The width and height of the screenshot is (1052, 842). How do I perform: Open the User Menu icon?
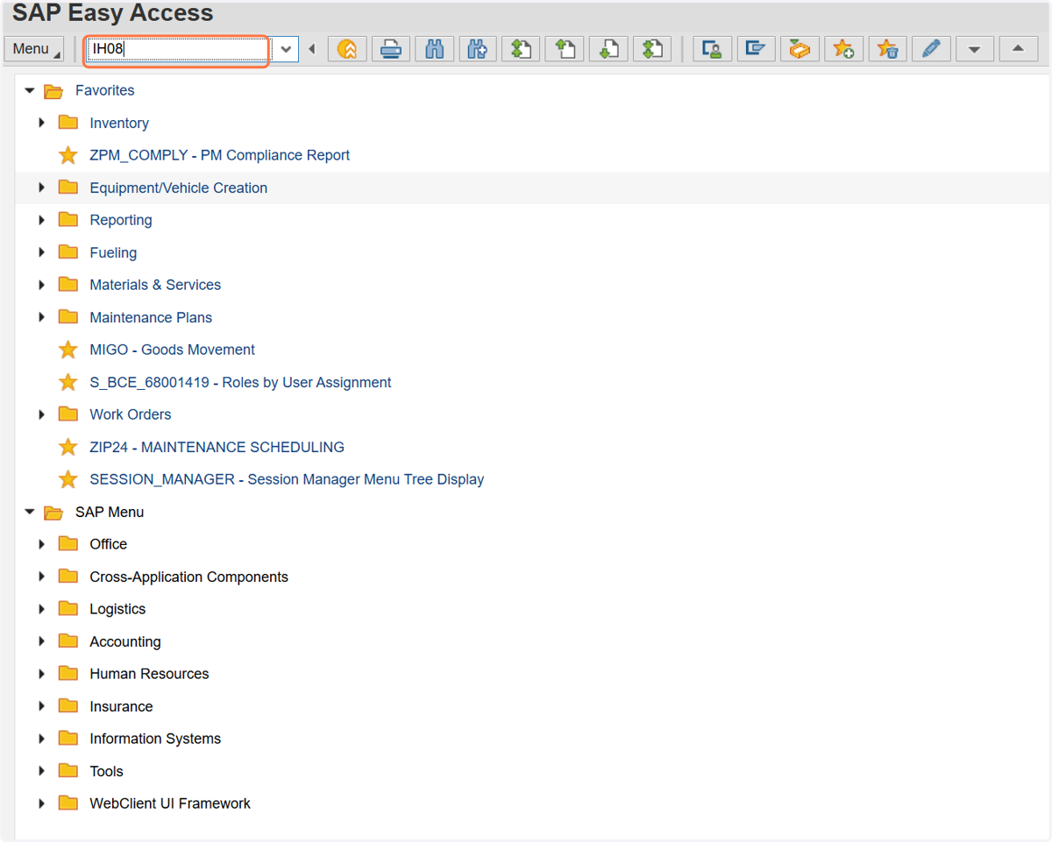(x=712, y=49)
